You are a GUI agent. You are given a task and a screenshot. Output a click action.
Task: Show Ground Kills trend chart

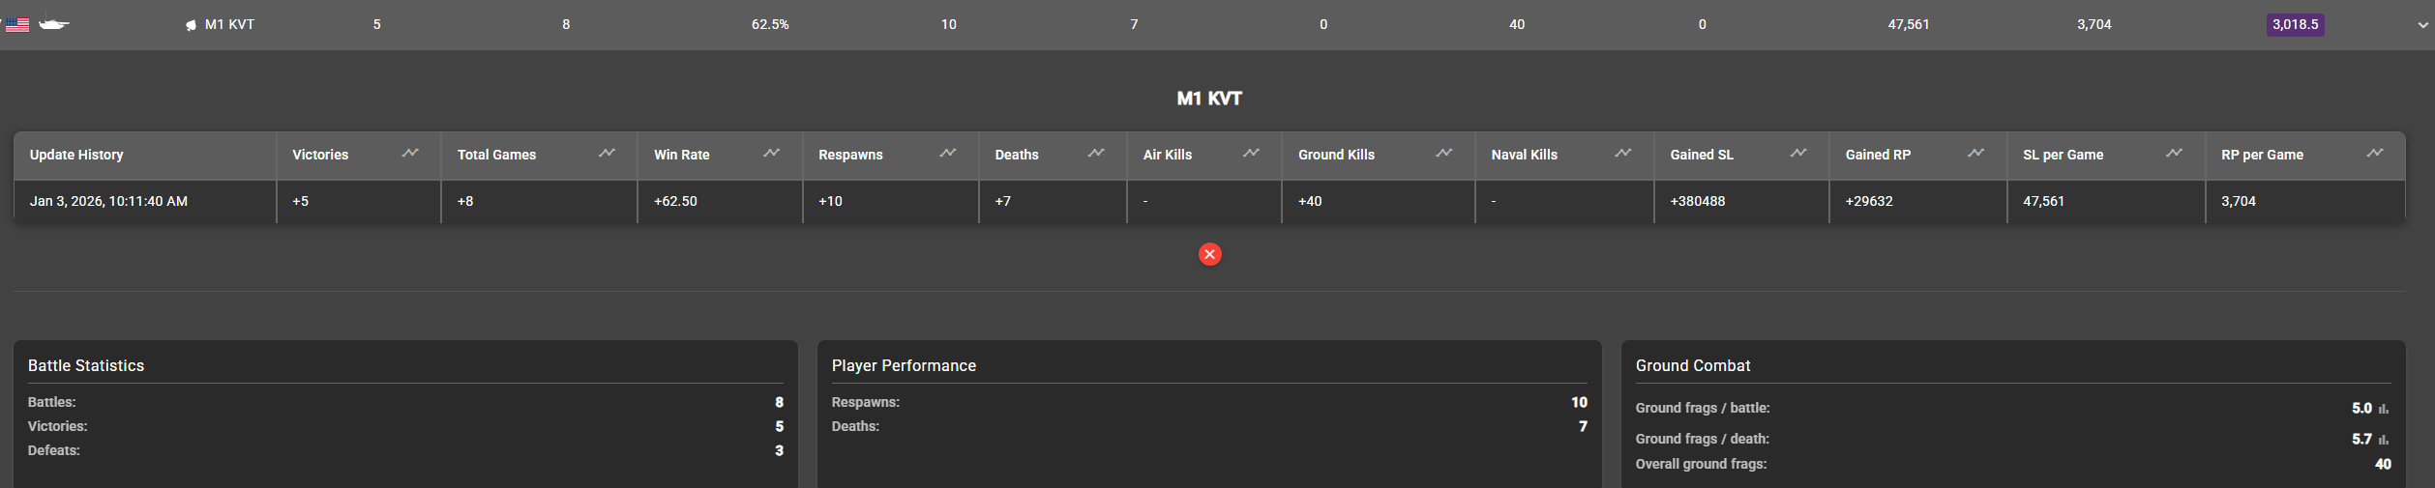pyautogui.click(x=1443, y=154)
